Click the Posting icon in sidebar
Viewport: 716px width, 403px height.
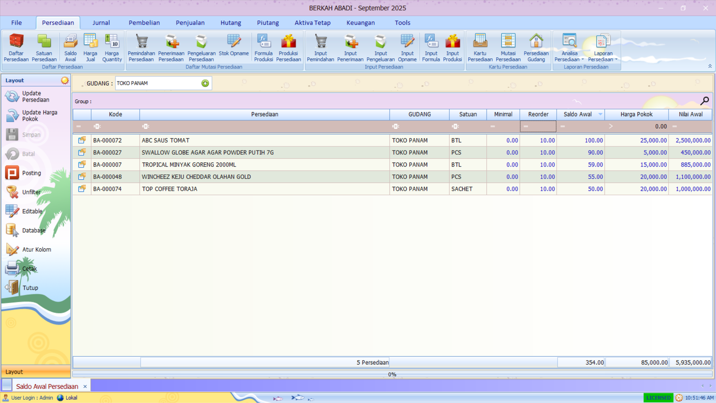(x=13, y=173)
